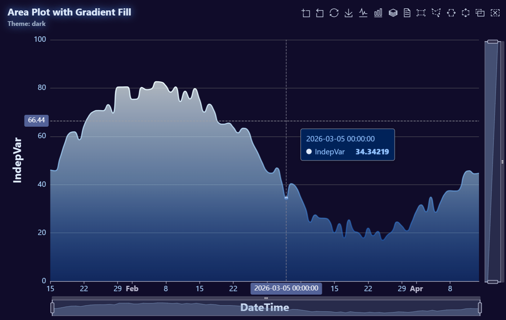This screenshot has width=506, height=320.
Task: Enable the vertical brush selection tool
Action: tap(466, 13)
